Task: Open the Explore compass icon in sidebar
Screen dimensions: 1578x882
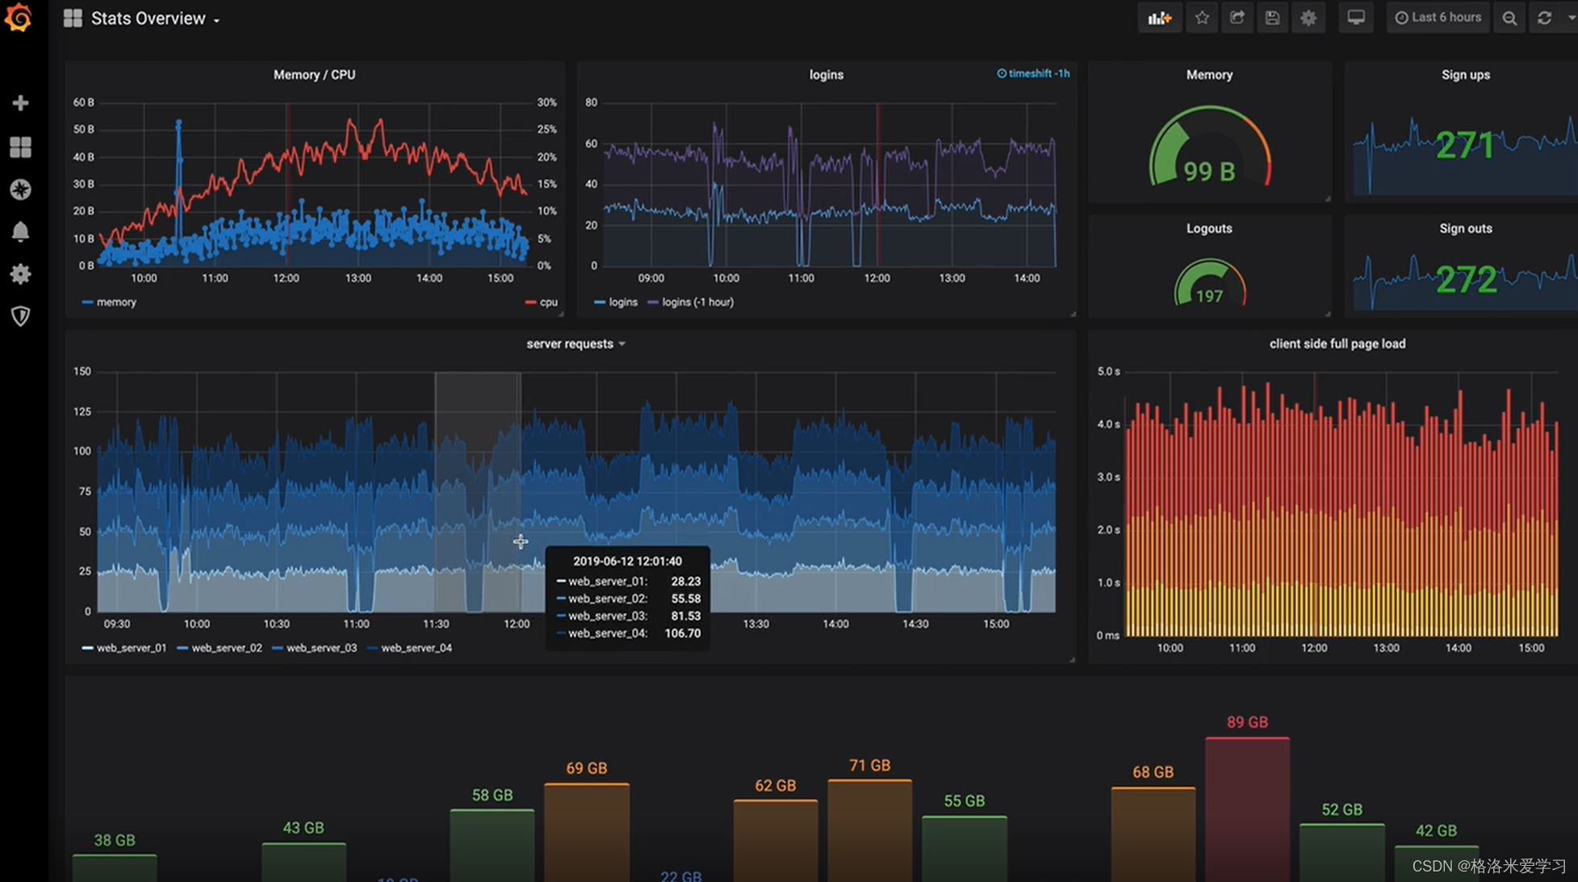Action: pos(20,190)
